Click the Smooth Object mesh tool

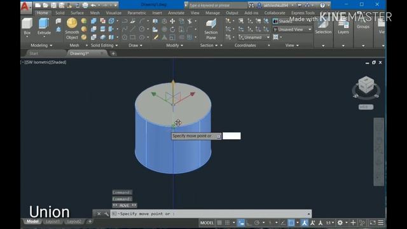72,29
